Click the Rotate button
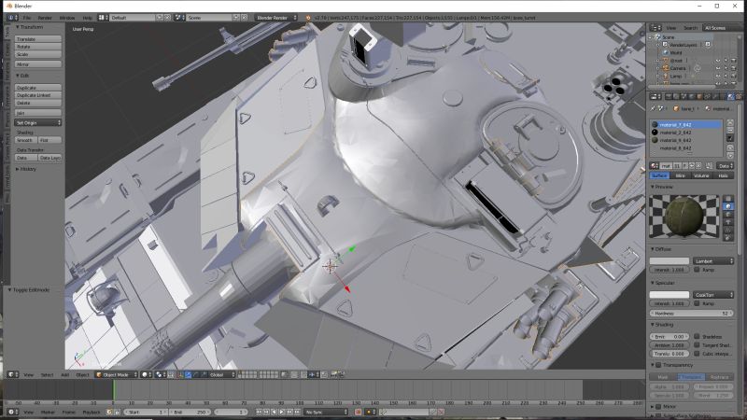Screen dimensions: 747x420 [x=38, y=47]
